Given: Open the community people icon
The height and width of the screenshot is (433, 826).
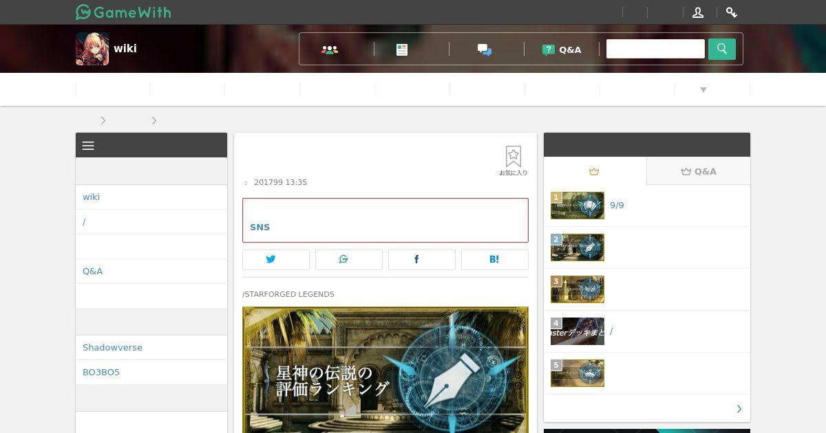Looking at the screenshot, I should pyautogui.click(x=330, y=49).
